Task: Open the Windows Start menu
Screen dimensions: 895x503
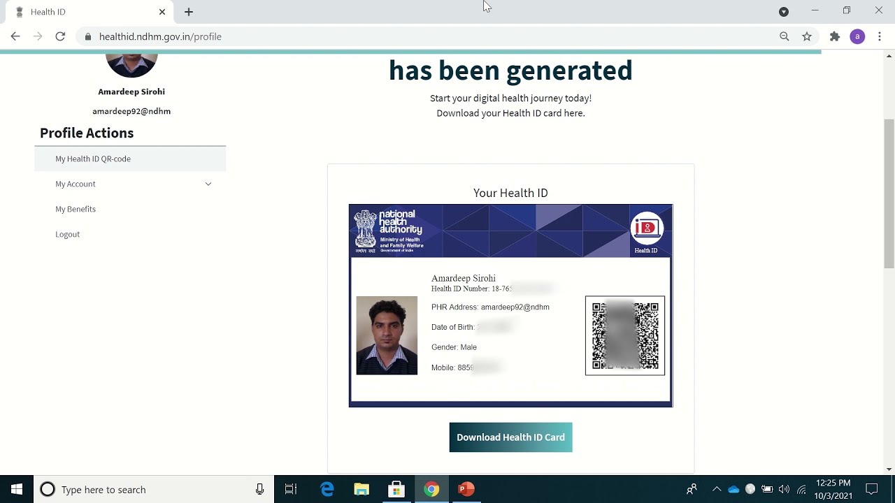Action: pos(17,490)
